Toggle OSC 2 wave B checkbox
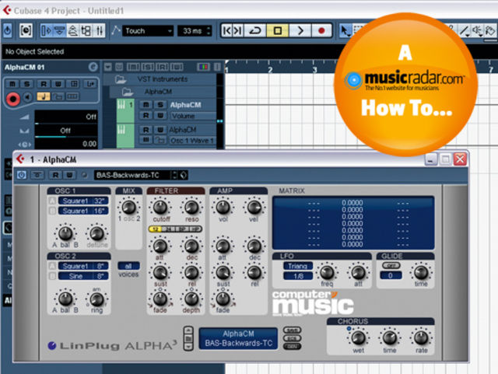498x374 pixels. click(x=52, y=276)
